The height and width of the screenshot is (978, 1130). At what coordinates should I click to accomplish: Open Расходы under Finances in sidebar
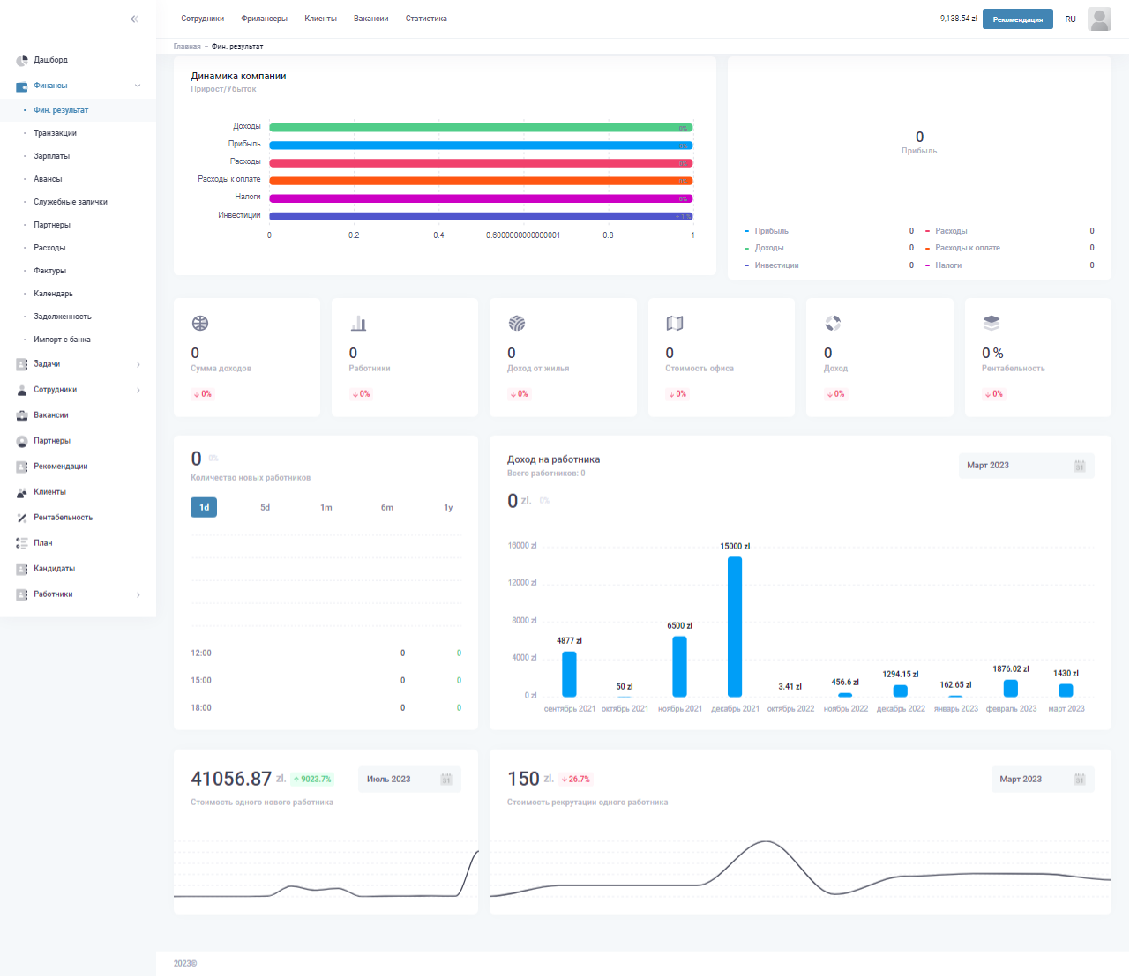pyautogui.click(x=50, y=248)
